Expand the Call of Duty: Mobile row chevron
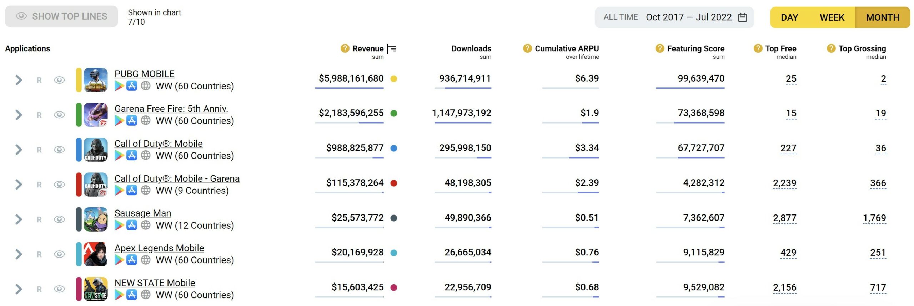Viewport: 914px width, 306px height. pos(19,150)
